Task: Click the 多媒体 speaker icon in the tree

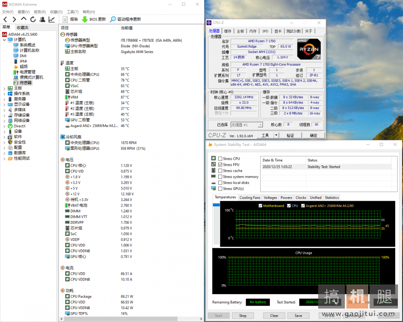Action: coord(10,109)
